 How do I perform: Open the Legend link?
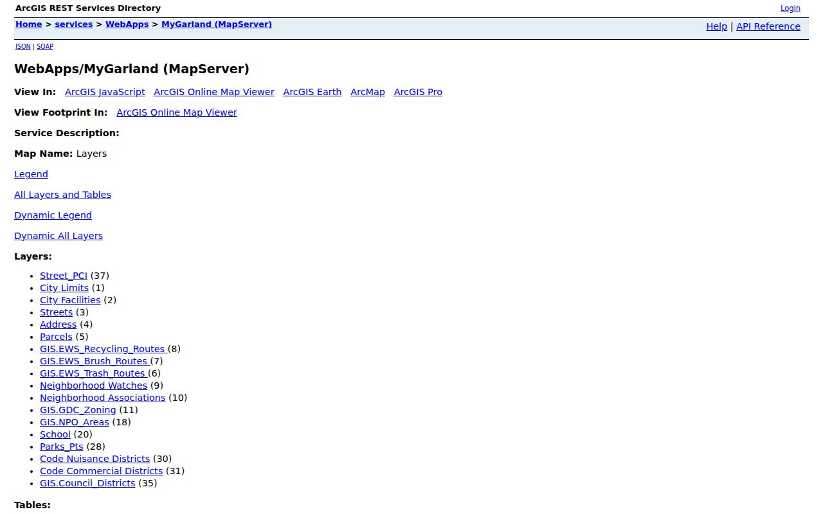click(x=31, y=174)
